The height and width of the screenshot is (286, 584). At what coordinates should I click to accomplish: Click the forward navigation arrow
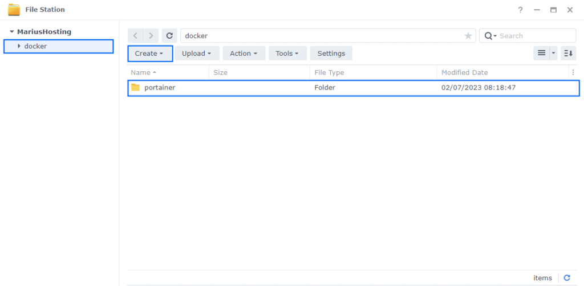coord(151,36)
